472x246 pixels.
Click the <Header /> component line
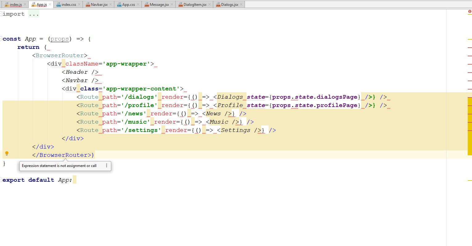click(x=80, y=72)
